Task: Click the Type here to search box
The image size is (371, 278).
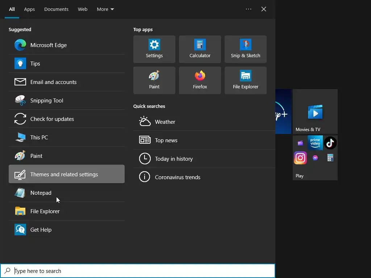Action: click(137, 271)
